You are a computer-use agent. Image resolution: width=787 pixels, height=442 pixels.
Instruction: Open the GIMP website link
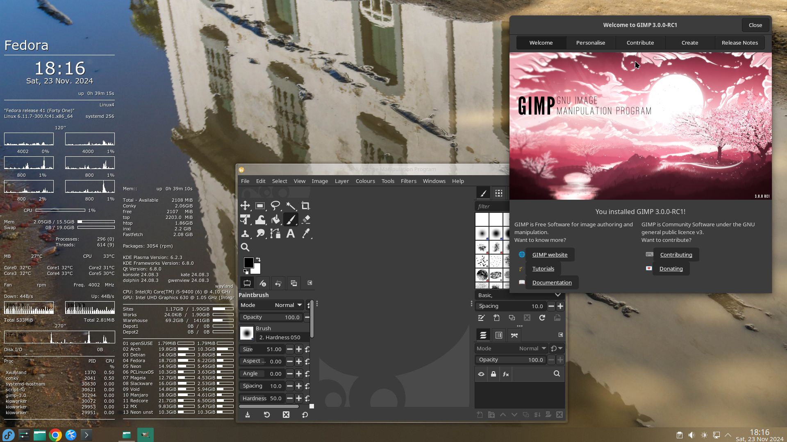click(550, 255)
